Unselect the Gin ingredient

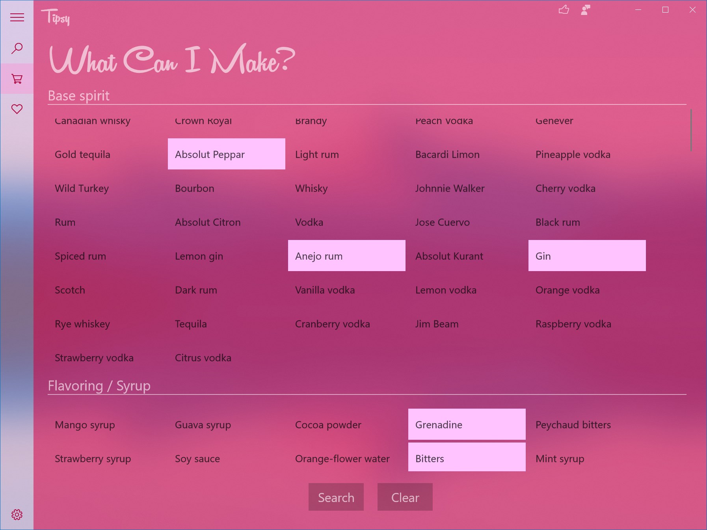coord(587,256)
